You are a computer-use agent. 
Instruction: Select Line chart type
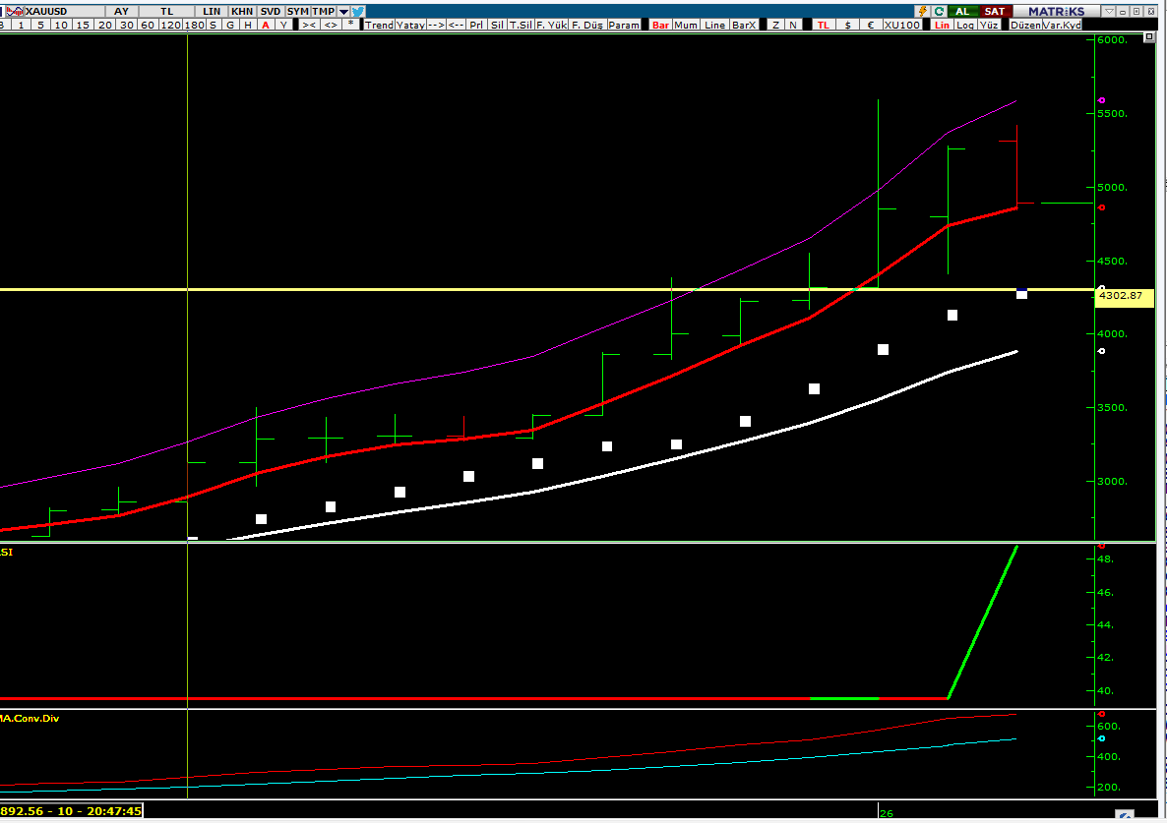pyautogui.click(x=714, y=25)
